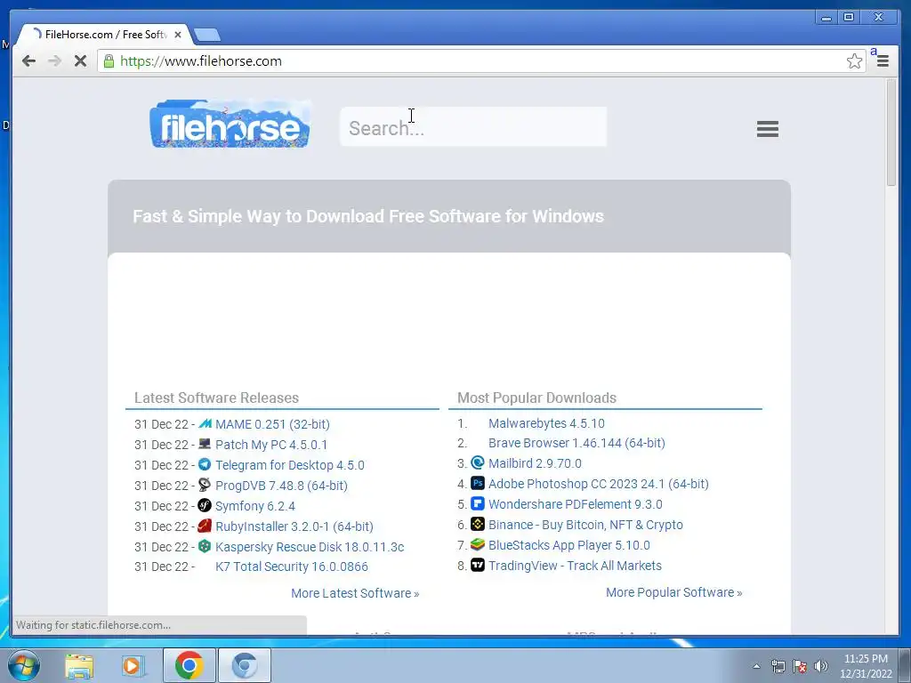Open Mailbird 2.9.70.0 link
The image size is (911, 683).
point(535,462)
